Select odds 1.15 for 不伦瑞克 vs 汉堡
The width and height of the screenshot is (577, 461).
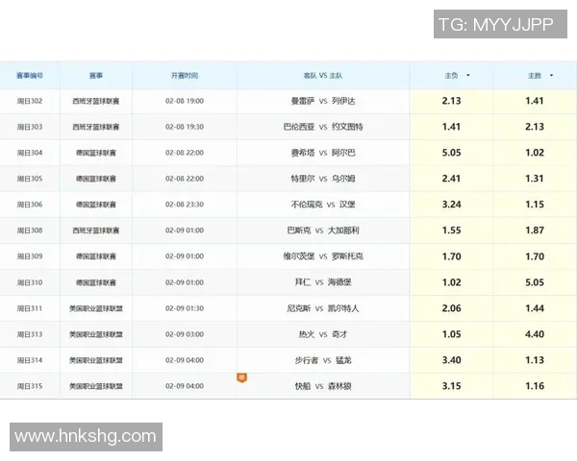pos(535,205)
